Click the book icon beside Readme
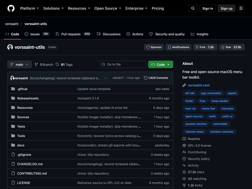Screen dimensions: 252x189 [184, 139]
